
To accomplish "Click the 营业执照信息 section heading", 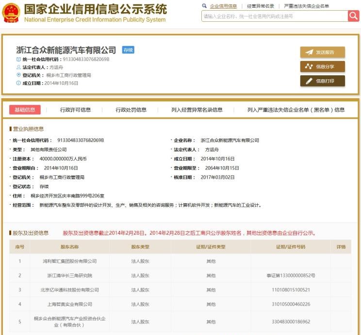I will [28, 129].
